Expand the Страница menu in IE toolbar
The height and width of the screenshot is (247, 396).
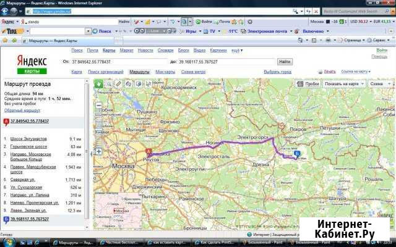[x=354, y=40]
